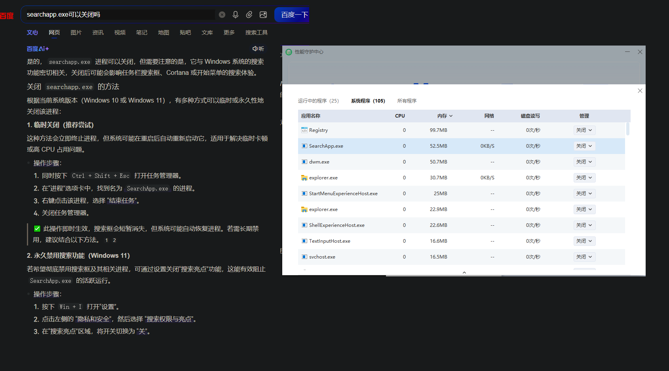Switch to 系统程序 (105) tab
Image resolution: width=669 pixels, height=371 pixels.
(x=368, y=101)
